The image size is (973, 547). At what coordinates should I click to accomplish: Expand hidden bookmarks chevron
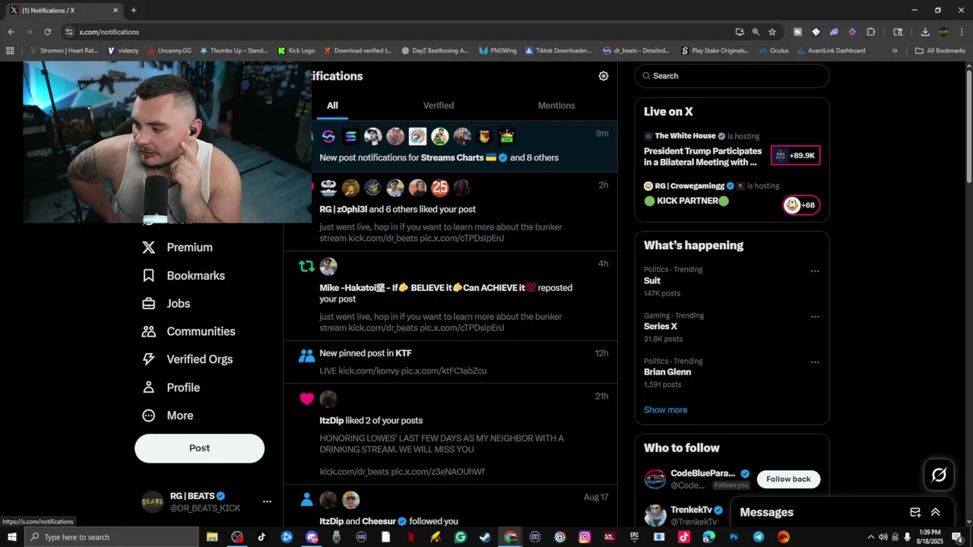tap(895, 51)
